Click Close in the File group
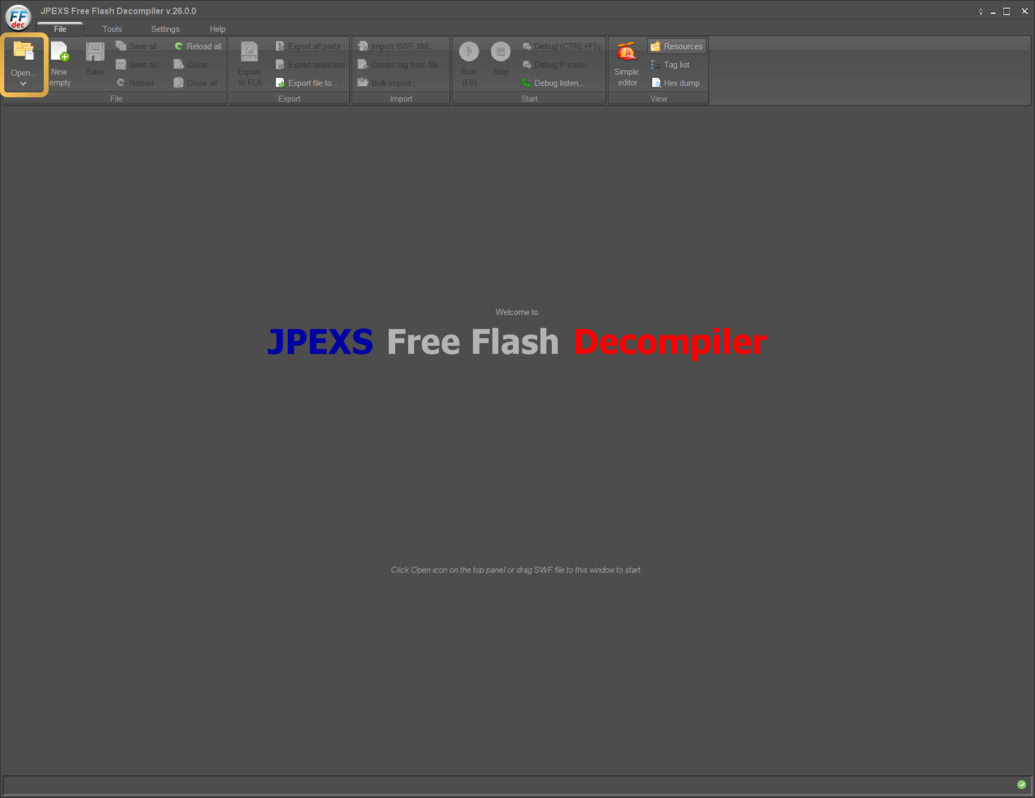This screenshot has width=1035, height=798. pos(191,65)
